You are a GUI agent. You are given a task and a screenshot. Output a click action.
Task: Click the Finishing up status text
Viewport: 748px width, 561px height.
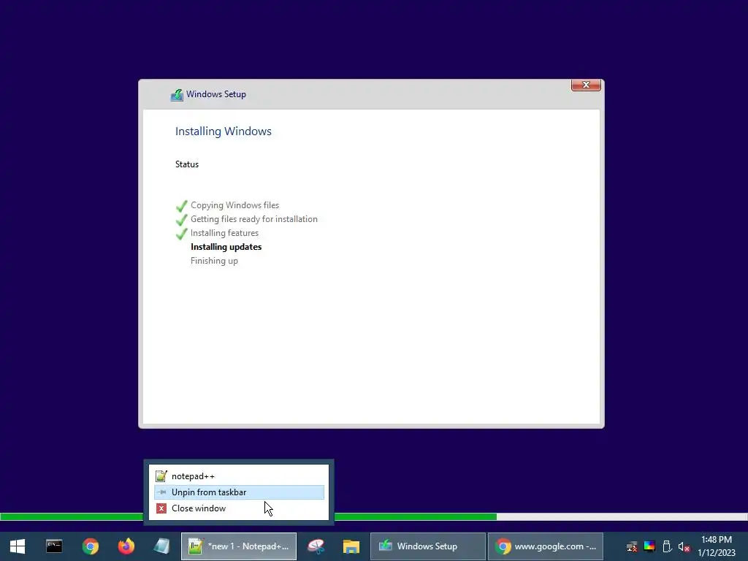214,261
